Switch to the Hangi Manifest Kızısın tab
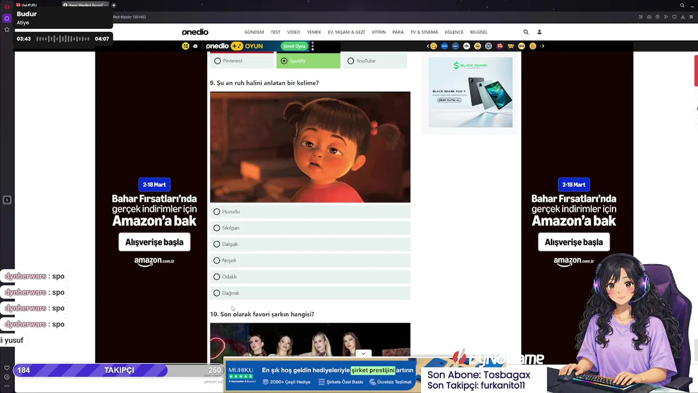The image size is (698, 393). pos(85,5)
